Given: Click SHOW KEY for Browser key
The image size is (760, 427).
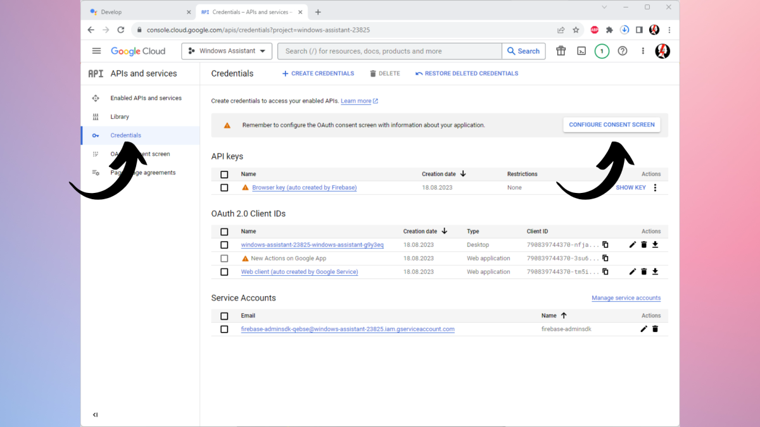Looking at the screenshot, I should pos(631,188).
